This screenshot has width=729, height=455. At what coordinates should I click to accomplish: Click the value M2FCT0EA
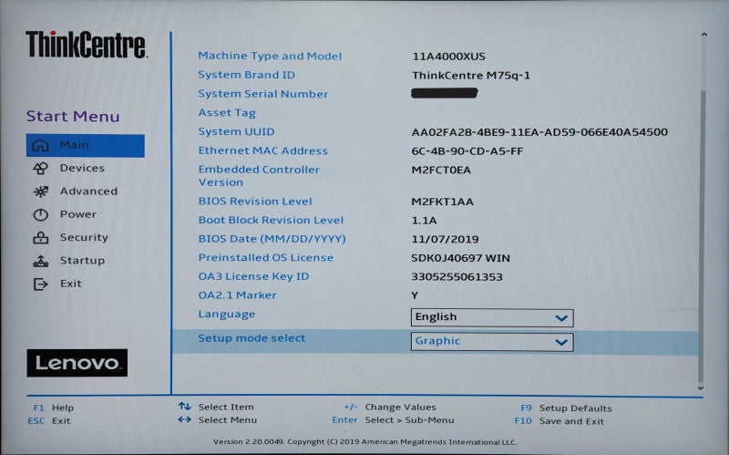click(x=441, y=171)
